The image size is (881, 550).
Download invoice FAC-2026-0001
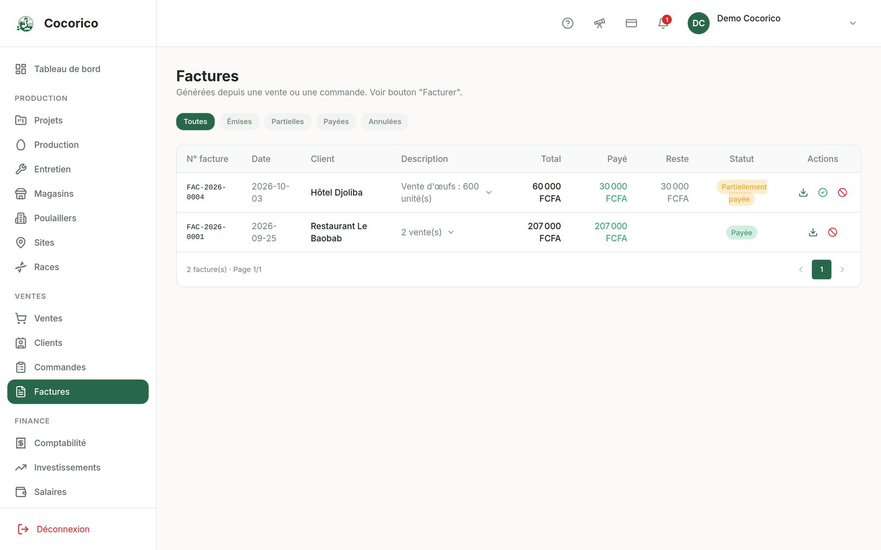[x=813, y=232]
